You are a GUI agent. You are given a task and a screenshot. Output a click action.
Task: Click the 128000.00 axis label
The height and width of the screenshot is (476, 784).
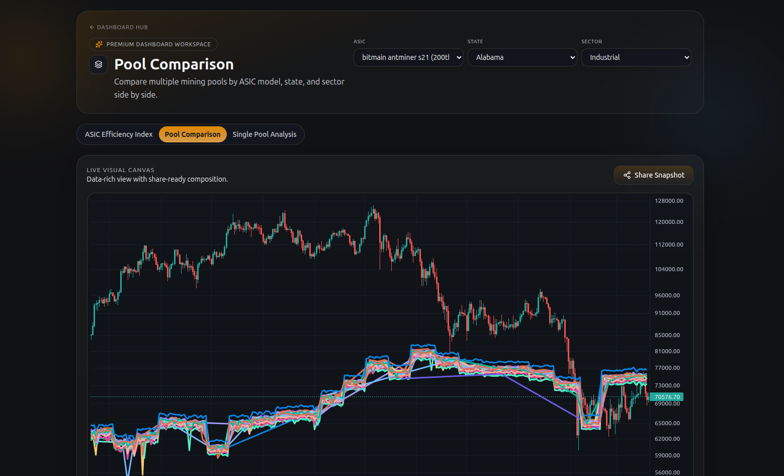coord(670,200)
